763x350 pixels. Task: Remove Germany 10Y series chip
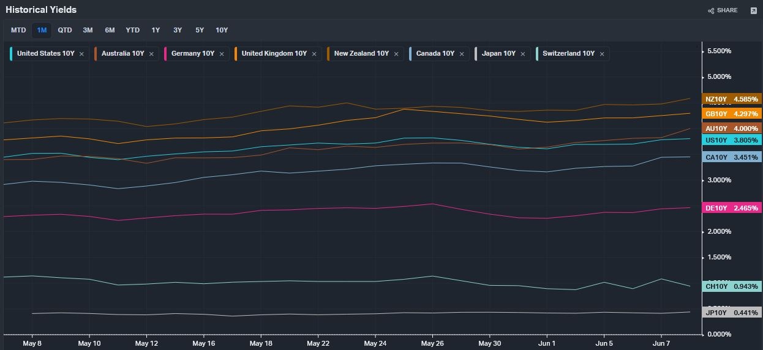pos(222,54)
